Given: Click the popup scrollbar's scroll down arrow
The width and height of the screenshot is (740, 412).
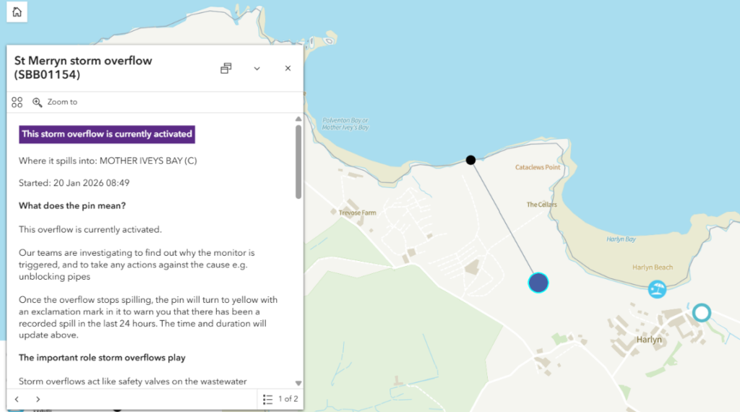Looking at the screenshot, I should coord(298,383).
